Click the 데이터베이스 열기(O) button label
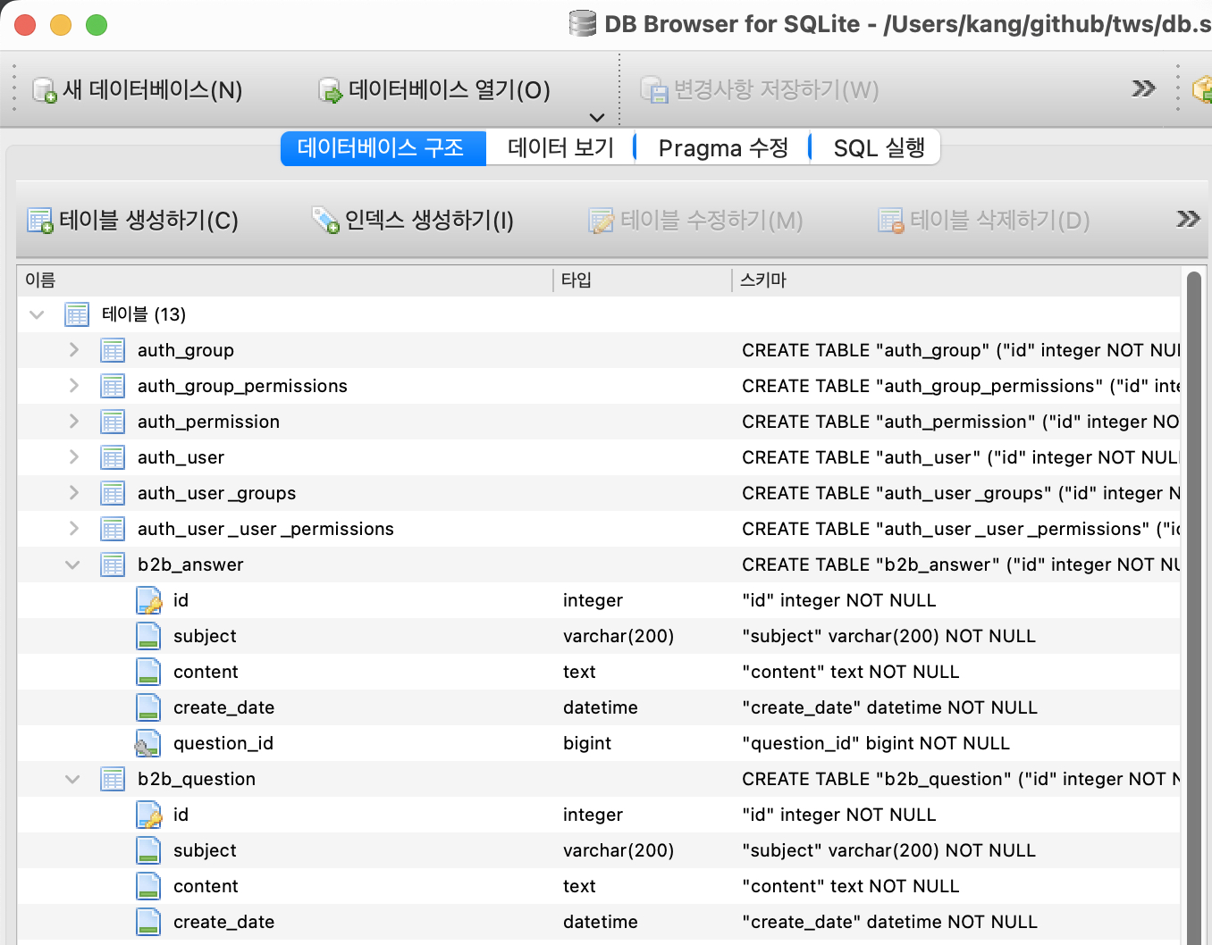The width and height of the screenshot is (1212, 945). (x=450, y=90)
